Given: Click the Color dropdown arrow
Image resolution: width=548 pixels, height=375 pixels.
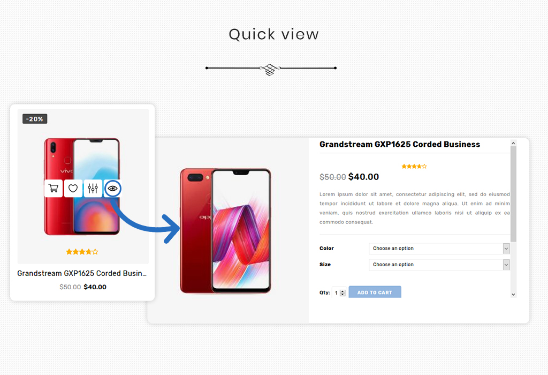Looking at the screenshot, I should [x=506, y=249].
